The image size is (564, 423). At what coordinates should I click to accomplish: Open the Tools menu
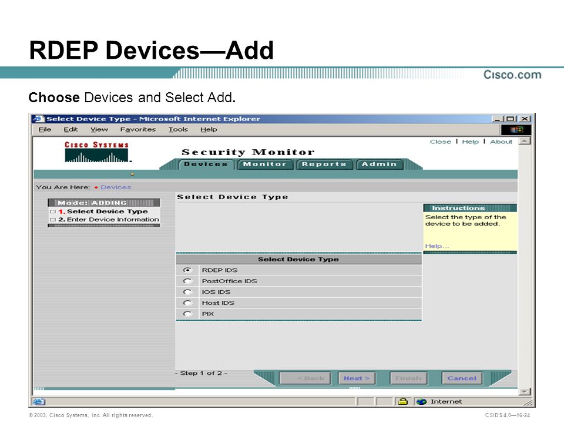(178, 129)
